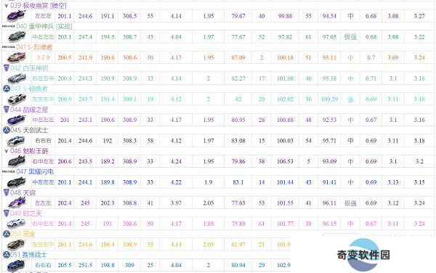This screenshot has height=273, width=436.
Task: Click the round A badge beside 051 赛博战士
Action: (6, 255)
